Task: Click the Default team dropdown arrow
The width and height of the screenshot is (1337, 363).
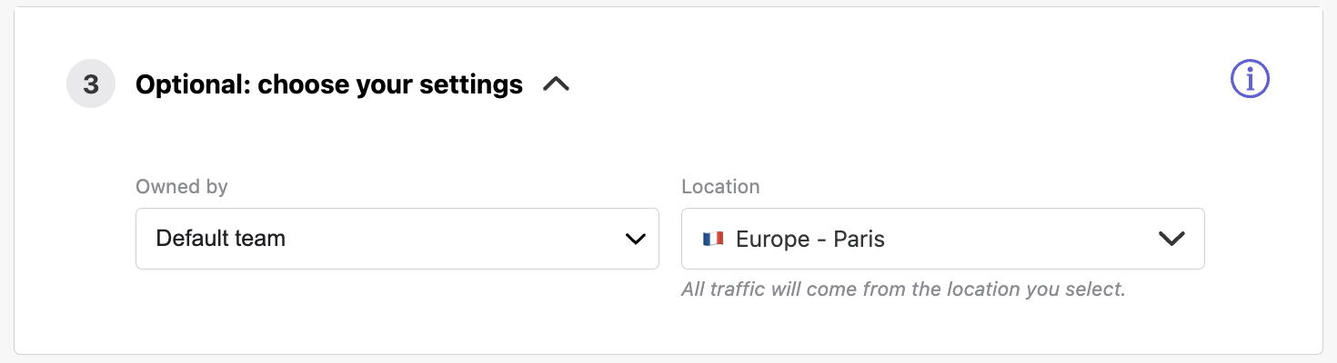Action: pyautogui.click(x=635, y=239)
